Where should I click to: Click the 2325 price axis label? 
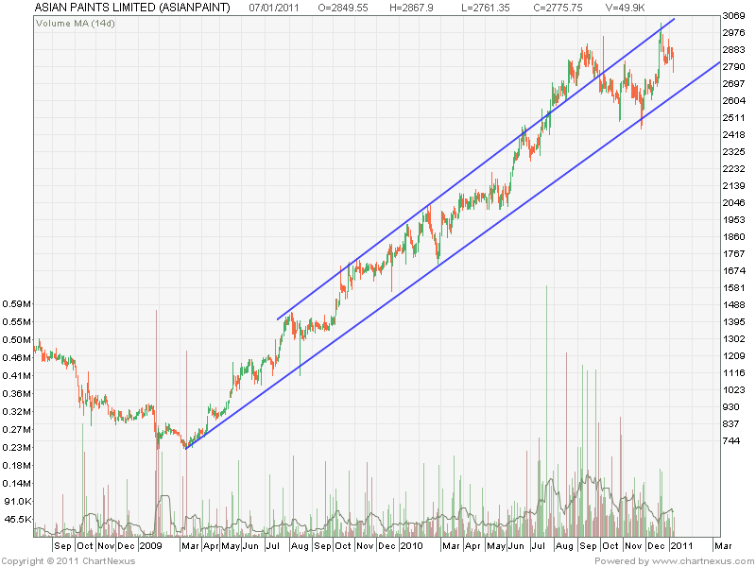click(x=733, y=151)
